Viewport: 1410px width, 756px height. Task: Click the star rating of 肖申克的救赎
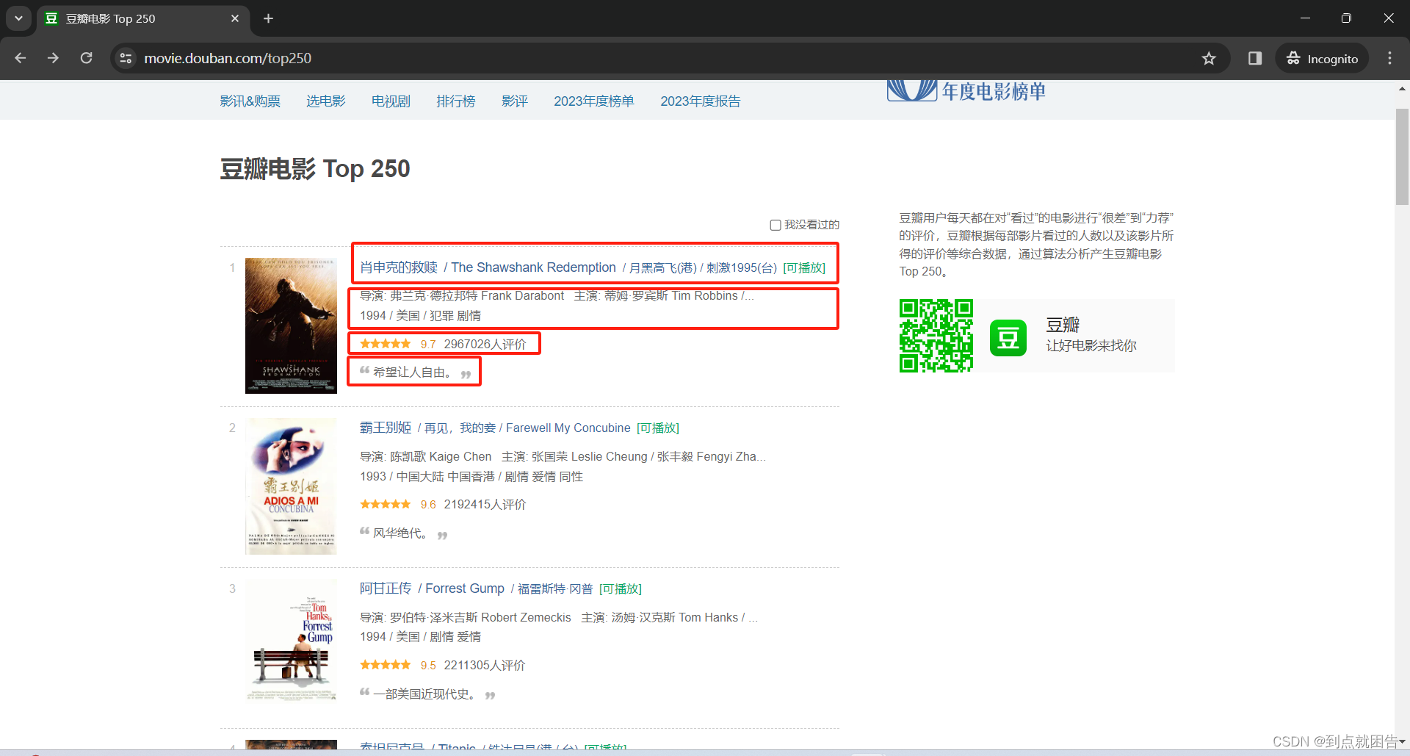(386, 344)
